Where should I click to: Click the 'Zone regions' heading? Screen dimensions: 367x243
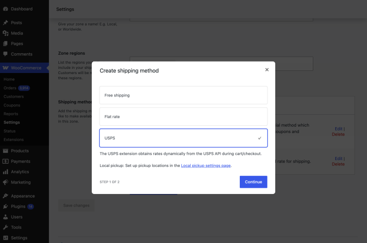(x=71, y=53)
